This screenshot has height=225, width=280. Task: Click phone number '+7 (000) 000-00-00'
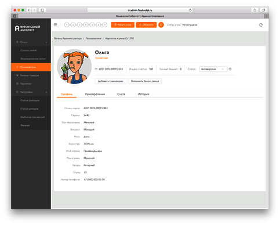click(x=94, y=180)
